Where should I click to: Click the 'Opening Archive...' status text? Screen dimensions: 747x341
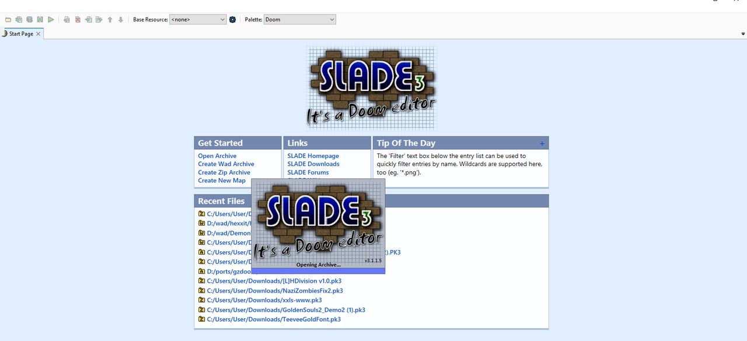(318, 265)
